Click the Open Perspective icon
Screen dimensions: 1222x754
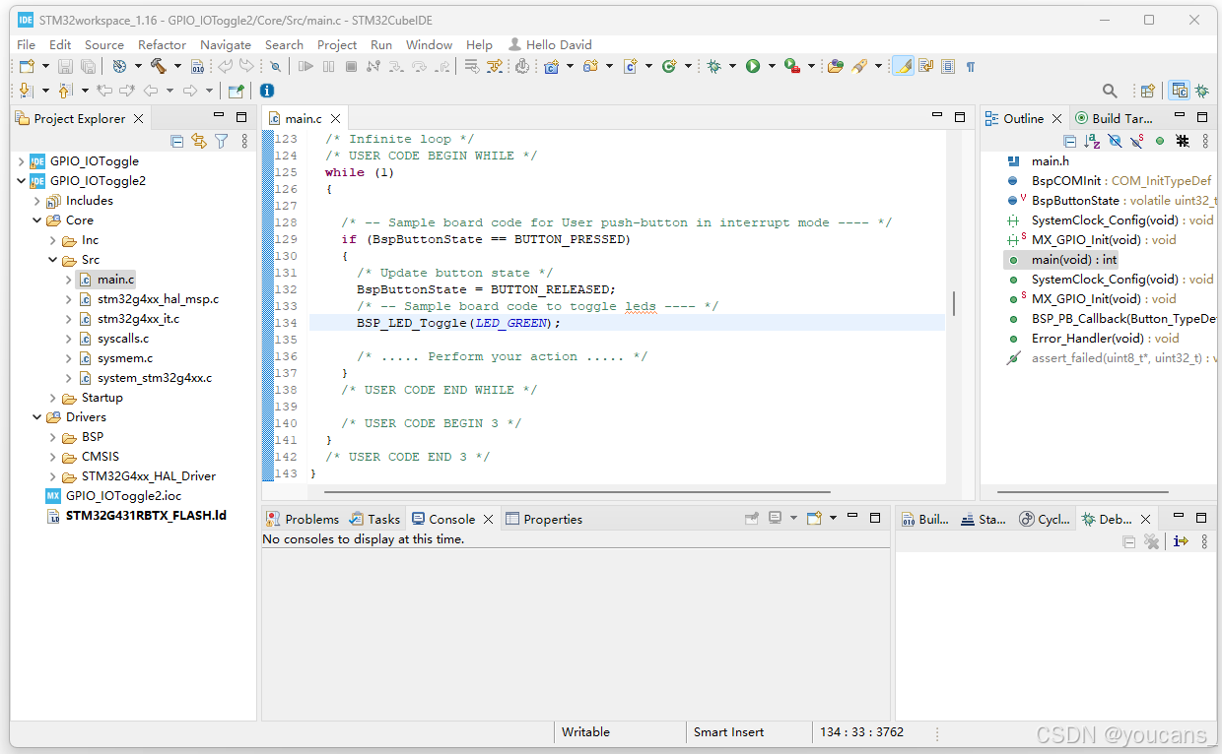[1147, 91]
